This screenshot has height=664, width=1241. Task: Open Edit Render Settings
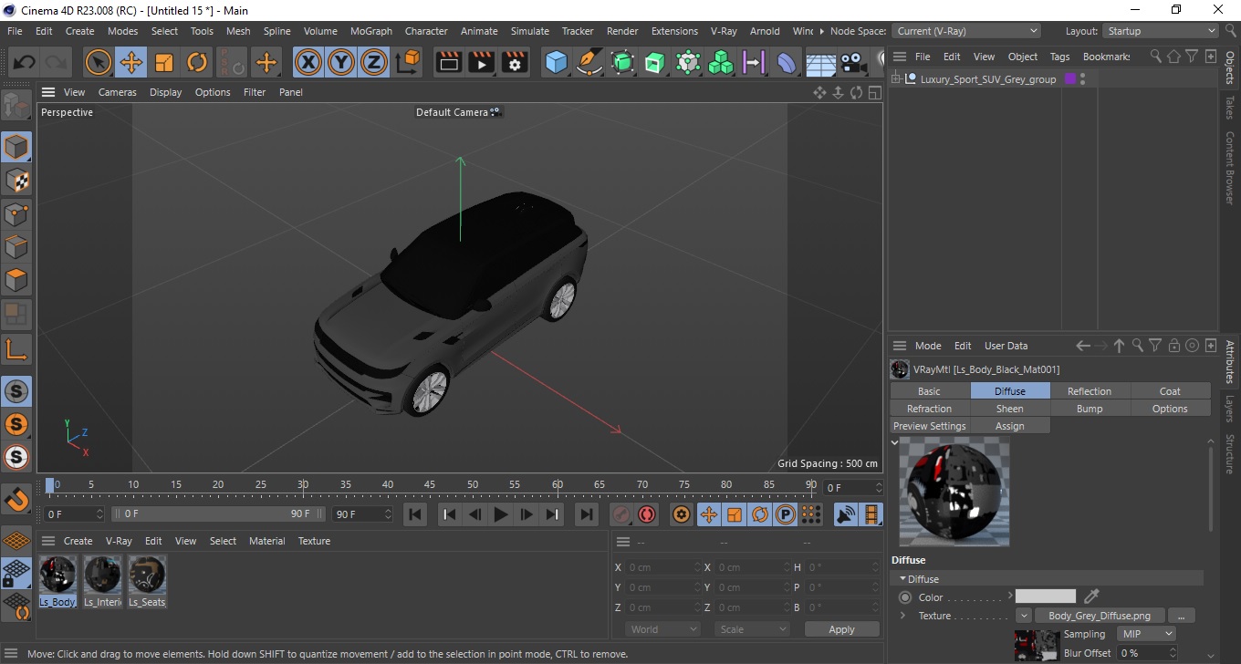tap(515, 63)
